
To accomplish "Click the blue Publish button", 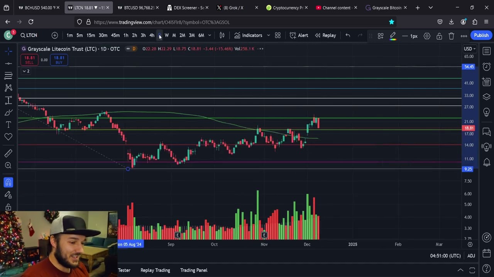I will pyautogui.click(x=481, y=35).
